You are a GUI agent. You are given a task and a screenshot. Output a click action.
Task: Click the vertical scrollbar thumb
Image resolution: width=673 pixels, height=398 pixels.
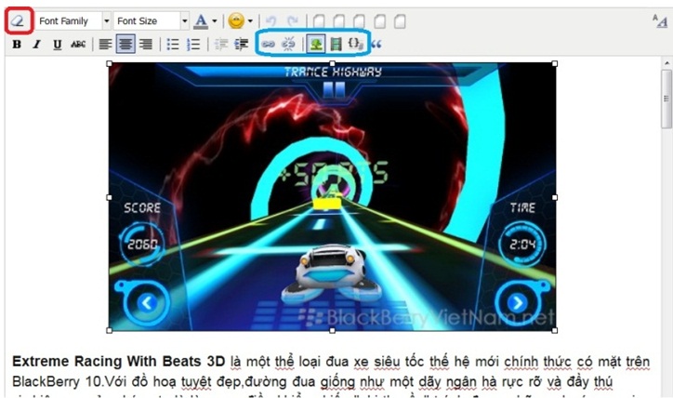pyautogui.click(x=666, y=99)
